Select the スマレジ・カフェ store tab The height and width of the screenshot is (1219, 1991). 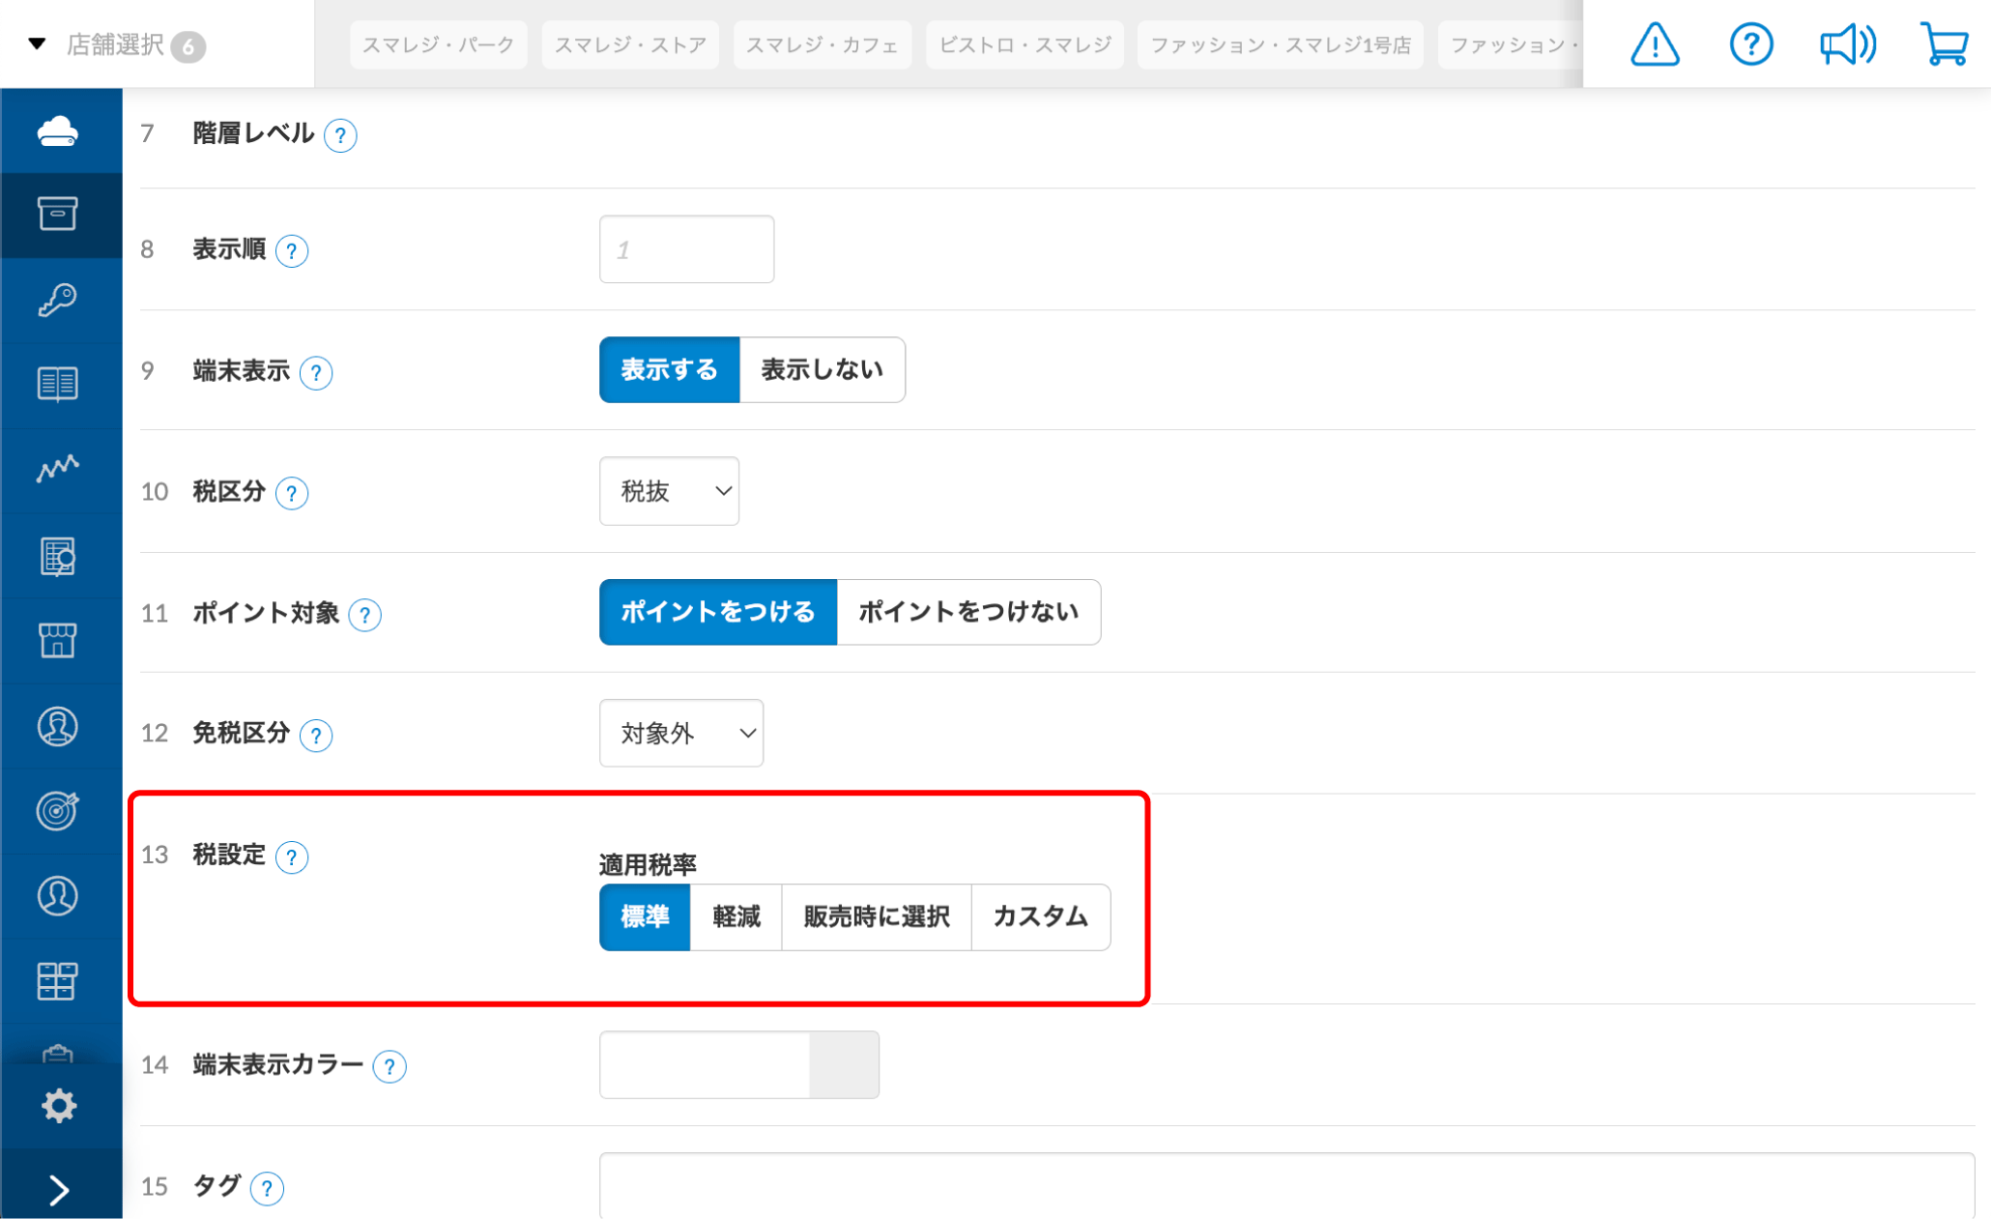(x=822, y=44)
